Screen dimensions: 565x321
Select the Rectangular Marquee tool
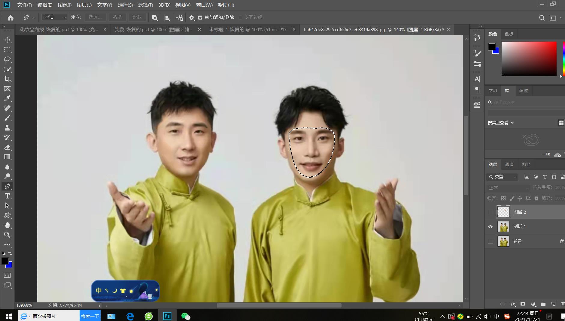coord(7,50)
